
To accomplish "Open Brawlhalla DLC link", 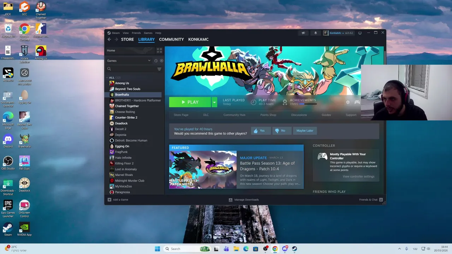I will (206, 115).
